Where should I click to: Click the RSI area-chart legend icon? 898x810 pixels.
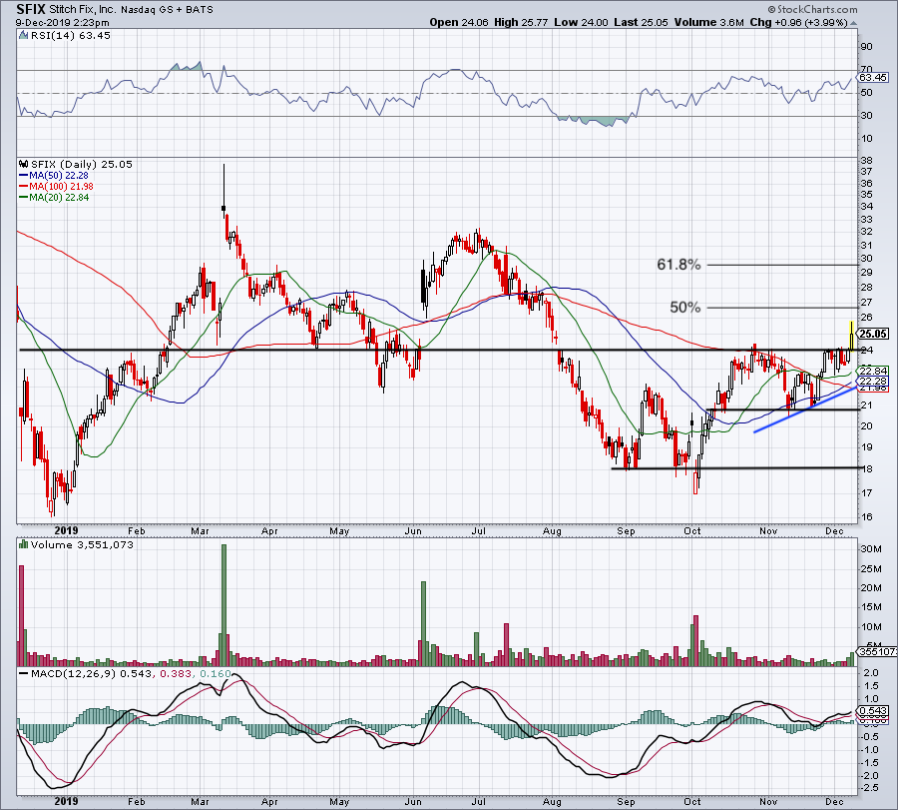[x=24, y=35]
